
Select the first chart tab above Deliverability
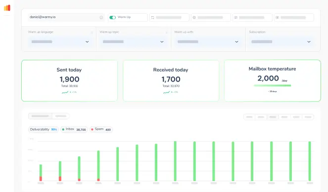pos(40,116)
